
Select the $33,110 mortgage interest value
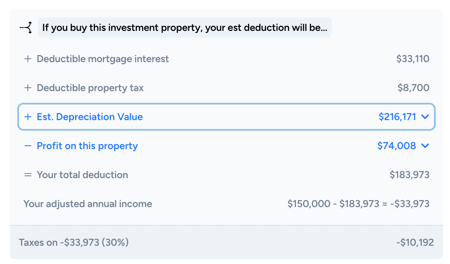pos(413,58)
